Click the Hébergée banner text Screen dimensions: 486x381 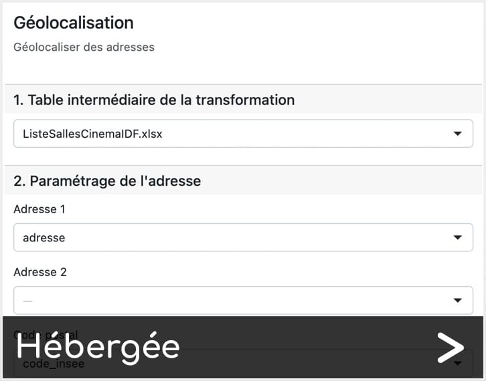[x=98, y=348]
